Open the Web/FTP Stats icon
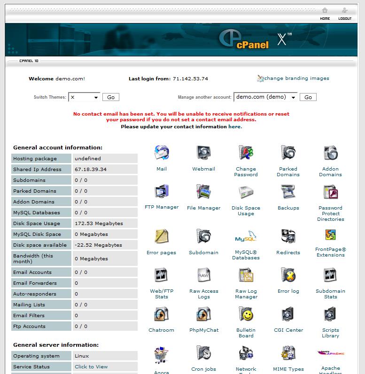365x374 pixels. 161,275
